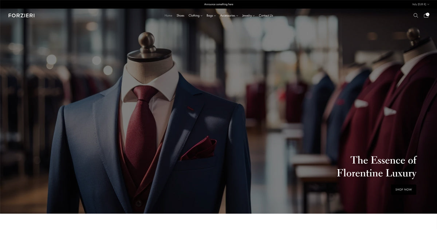Expand the Accessories chevron arrow
The width and height of the screenshot is (437, 229).
point(237,16)
